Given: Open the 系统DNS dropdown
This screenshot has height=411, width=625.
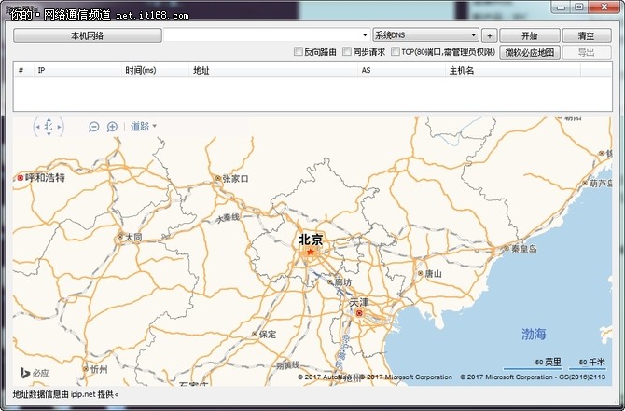Looking at the screenshot, I should [426, 35].
